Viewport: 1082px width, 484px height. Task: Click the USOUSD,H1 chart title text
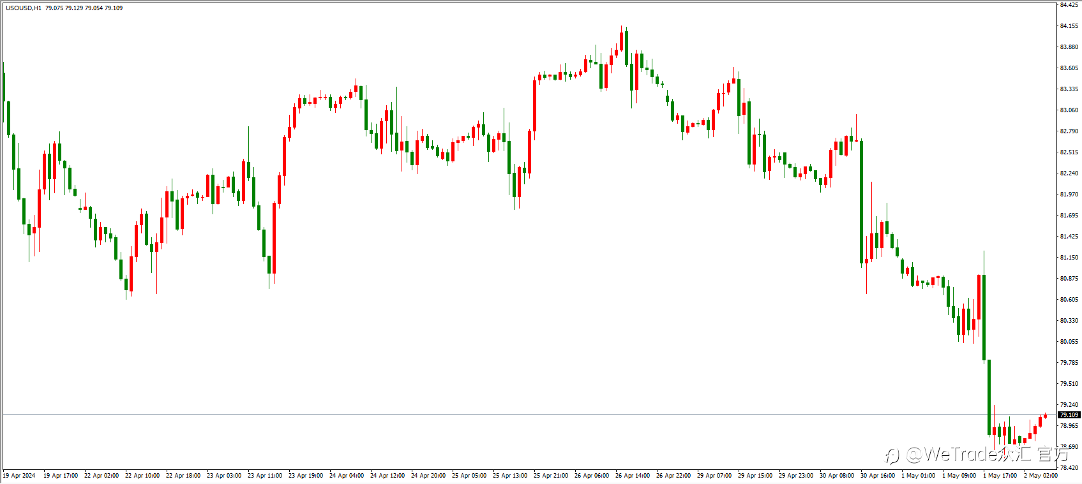pyautogui.click(x=24, y=8)
